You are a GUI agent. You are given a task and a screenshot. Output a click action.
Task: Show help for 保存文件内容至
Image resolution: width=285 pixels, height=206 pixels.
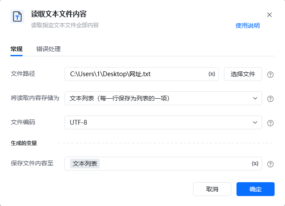pyautogui.click(x=270, y=164)
